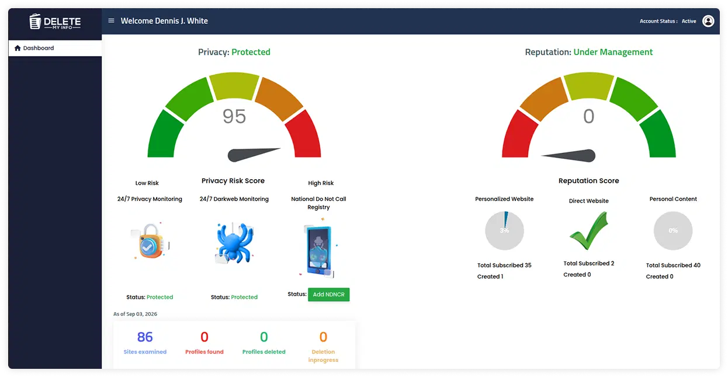Screen dimensions: 728x377
Task: Click the Account Status Active text
Action: coord(668,21)
